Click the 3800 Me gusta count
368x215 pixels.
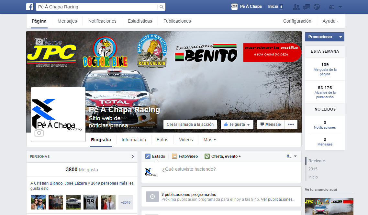pyautogui.click(x=82, y=169)
